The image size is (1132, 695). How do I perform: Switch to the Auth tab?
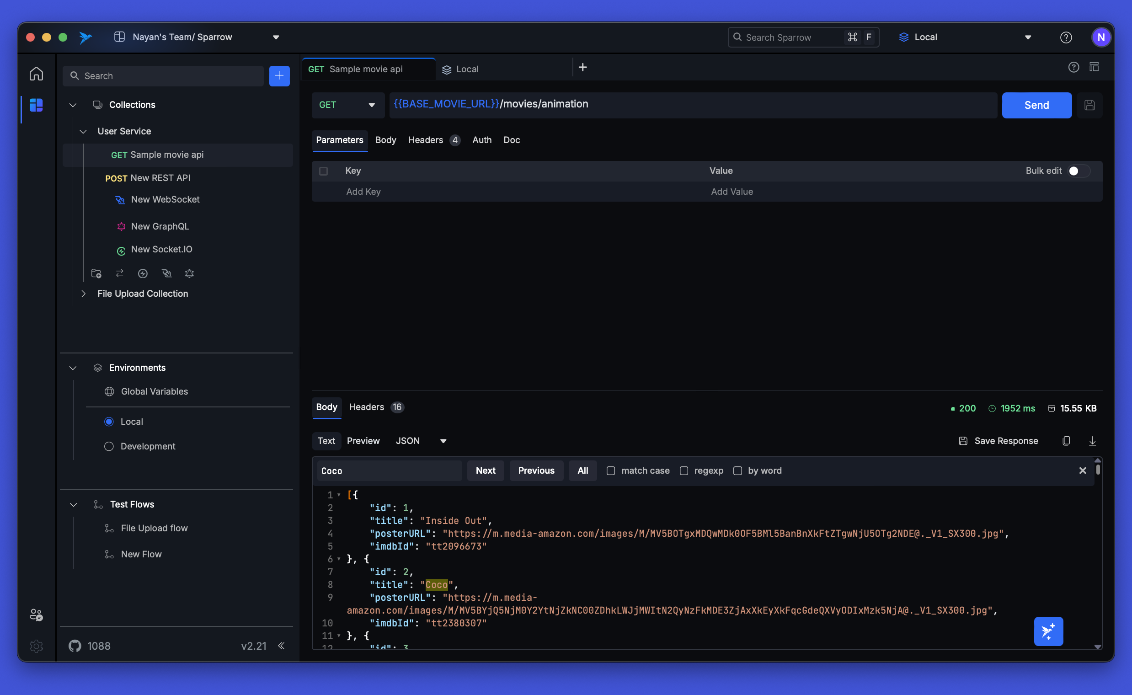tap(482, 140)
